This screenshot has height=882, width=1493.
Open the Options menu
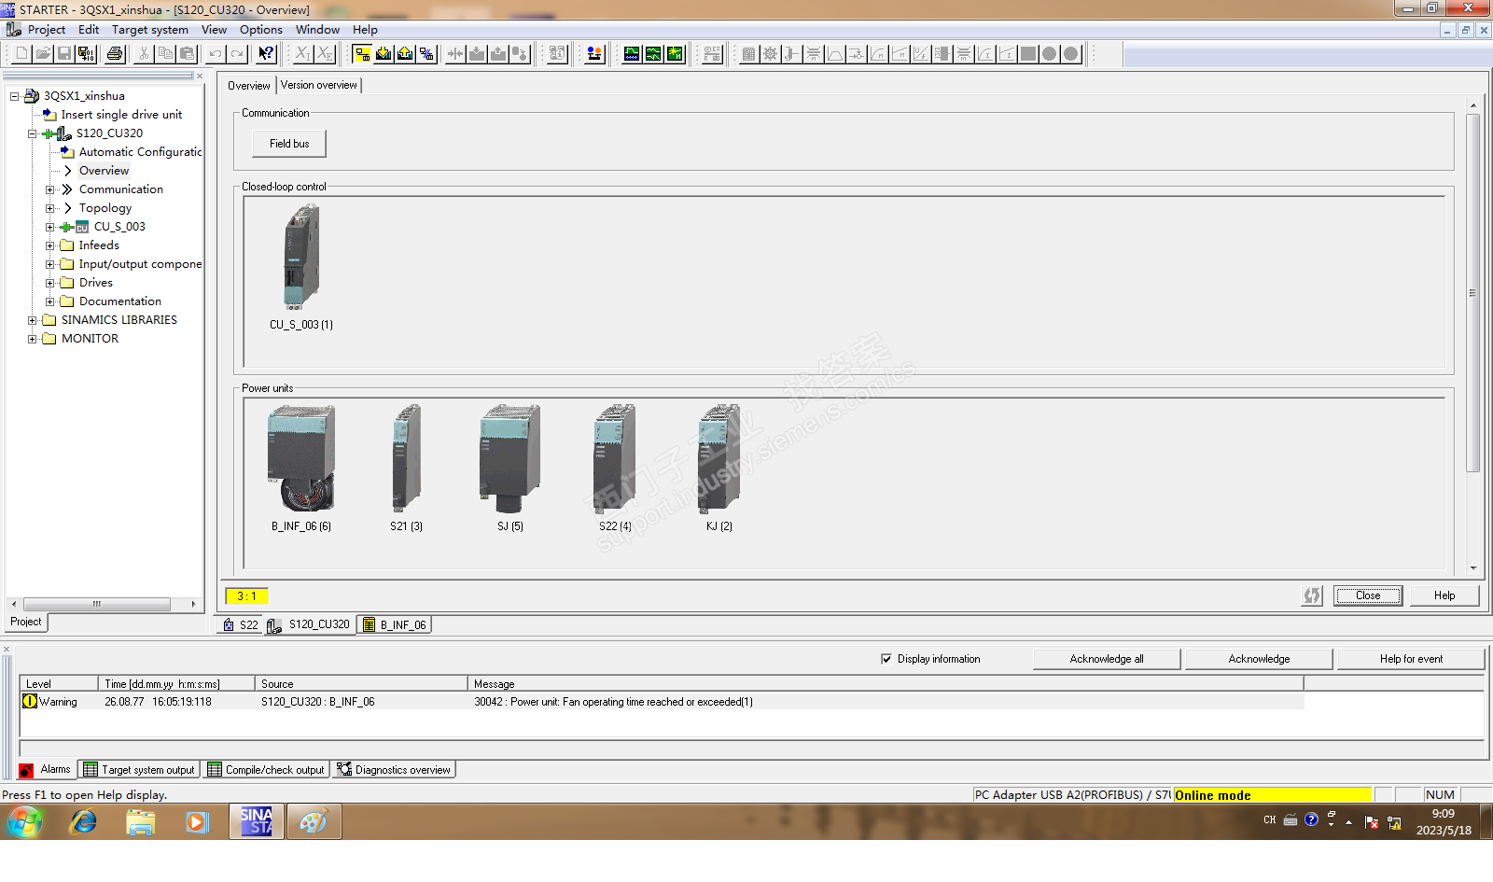point(261,30)
